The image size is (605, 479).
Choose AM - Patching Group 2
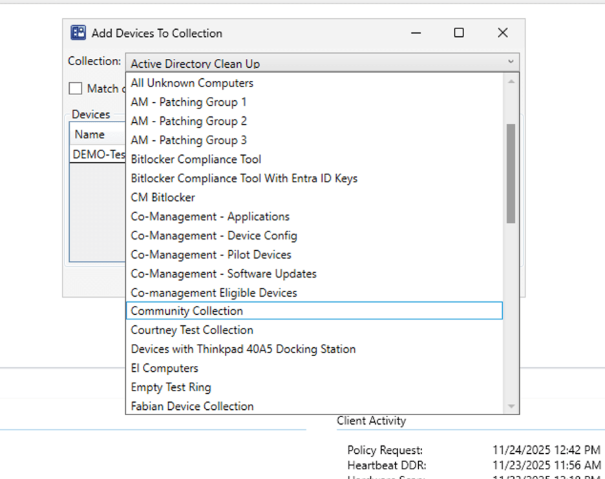[189, 121]
